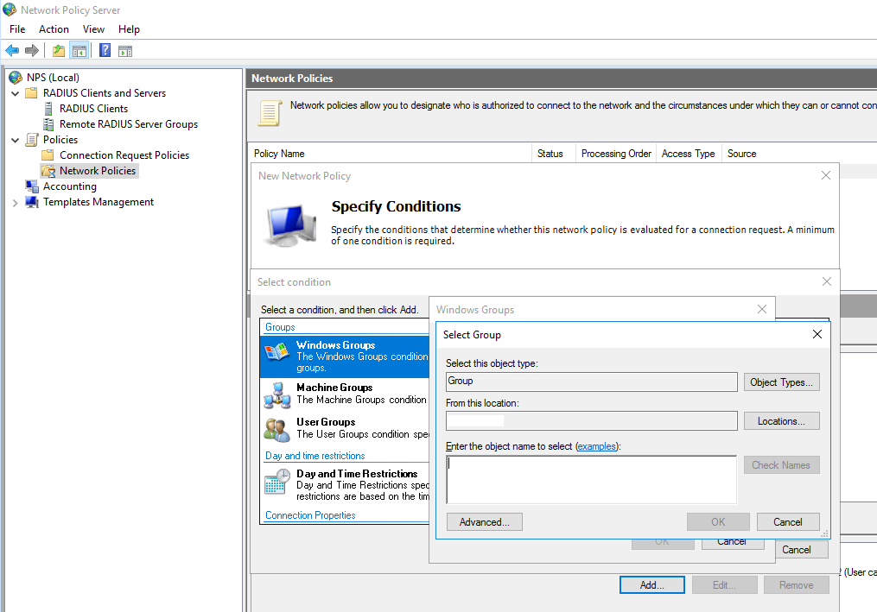
Task: Click the blue Help question mark icon
Action: 105,50
